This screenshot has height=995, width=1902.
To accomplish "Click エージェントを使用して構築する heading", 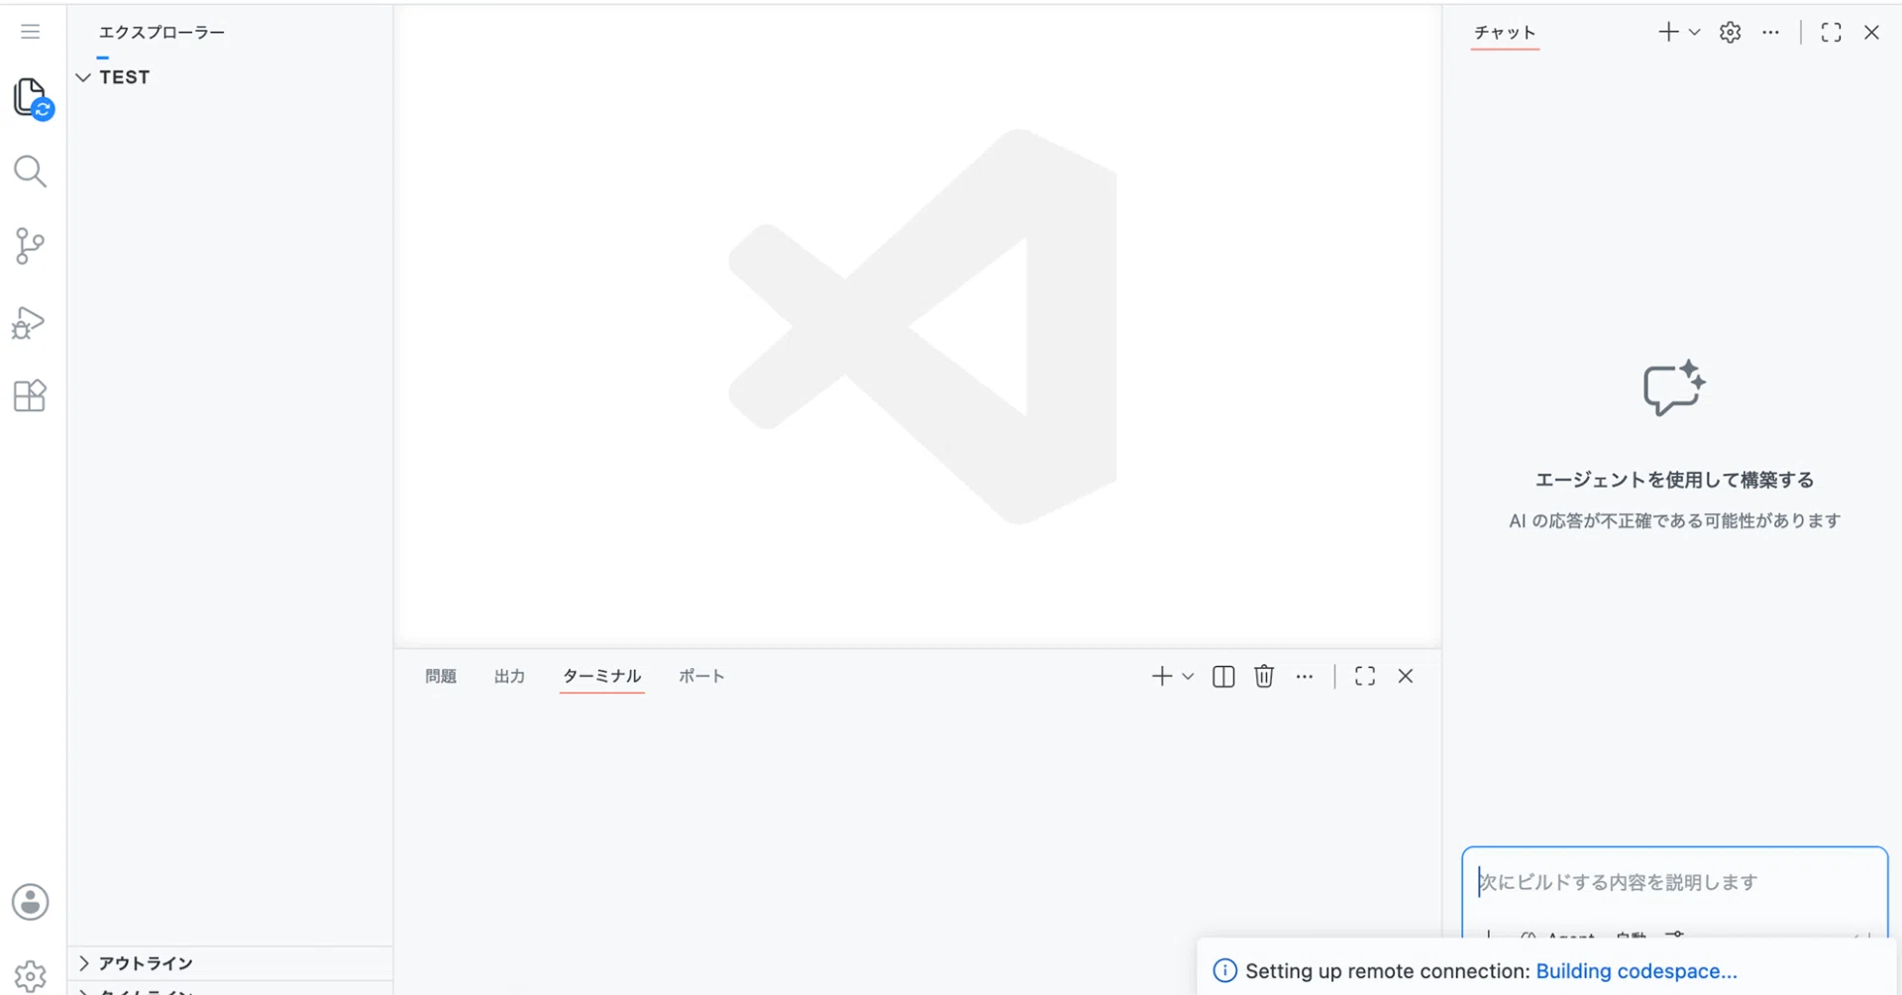I will [x=1674, y=480].
